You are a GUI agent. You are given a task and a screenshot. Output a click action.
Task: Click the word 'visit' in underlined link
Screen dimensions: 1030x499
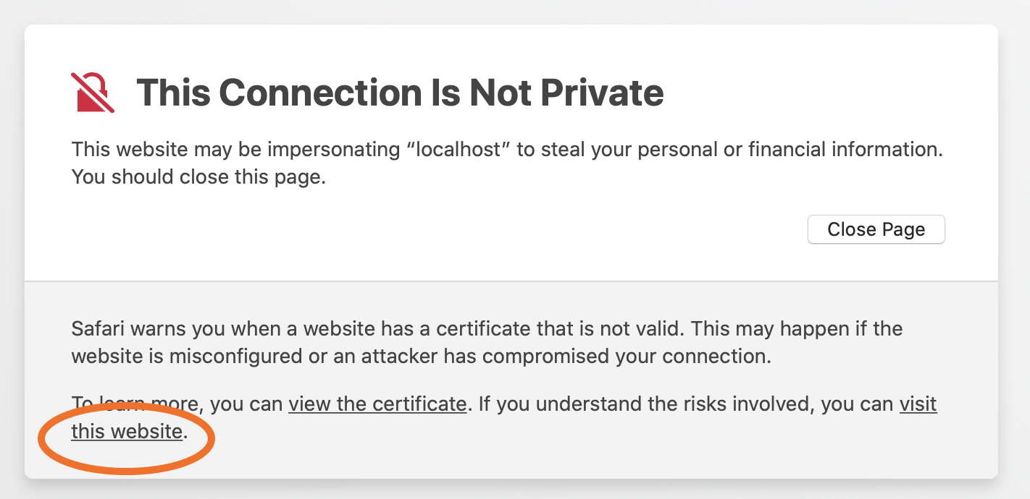[918, 404]
